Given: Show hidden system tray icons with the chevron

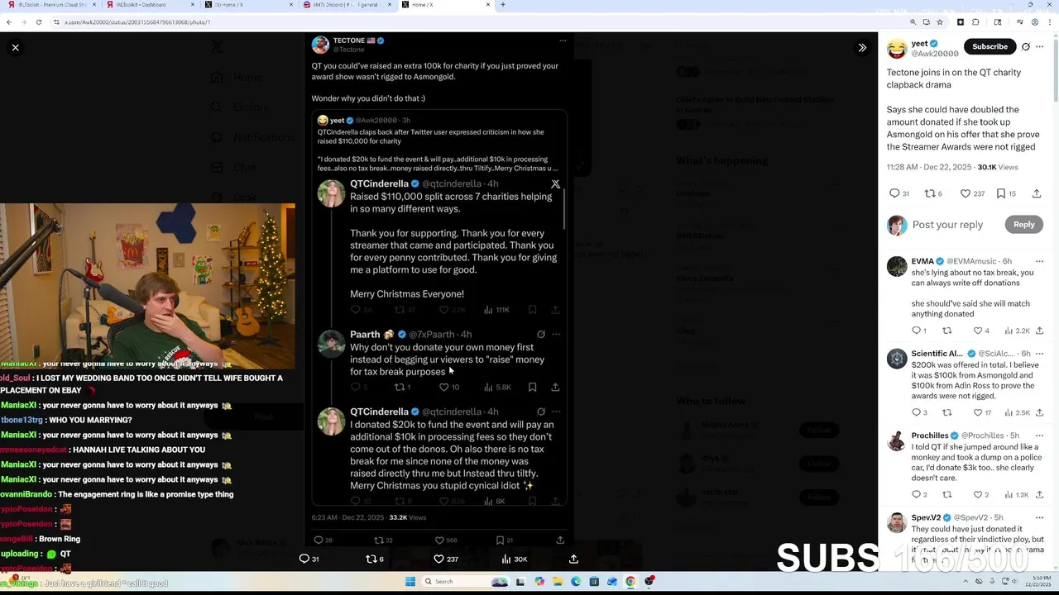Looking at the screenshot, I should tap(966, 582).
